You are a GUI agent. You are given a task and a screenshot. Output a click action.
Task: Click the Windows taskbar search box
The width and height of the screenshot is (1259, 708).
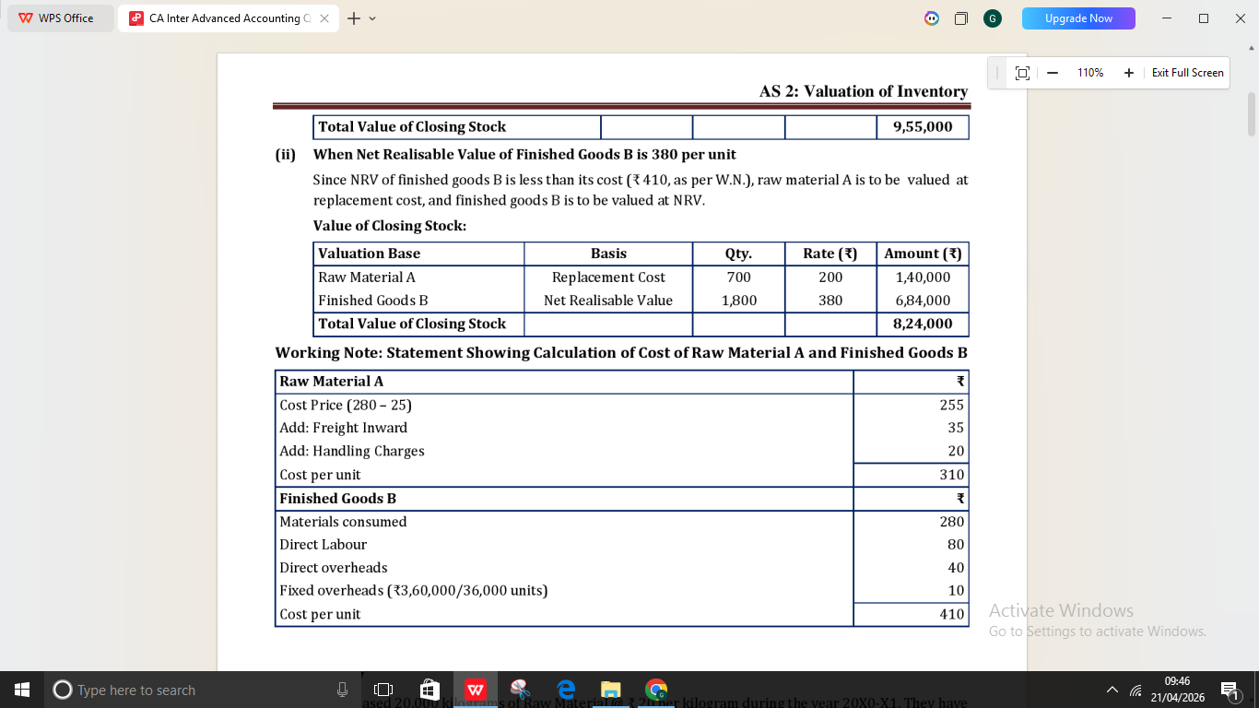(184, 690)
